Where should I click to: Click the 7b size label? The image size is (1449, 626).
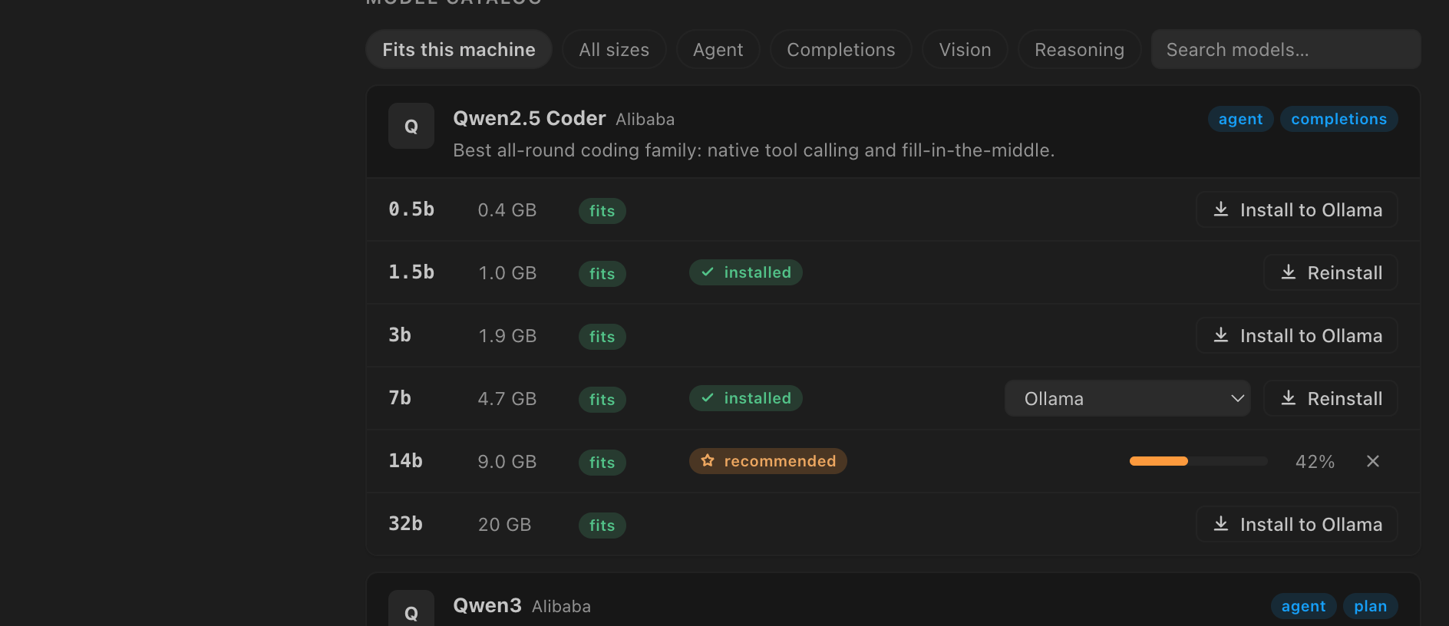click(400, 398)
